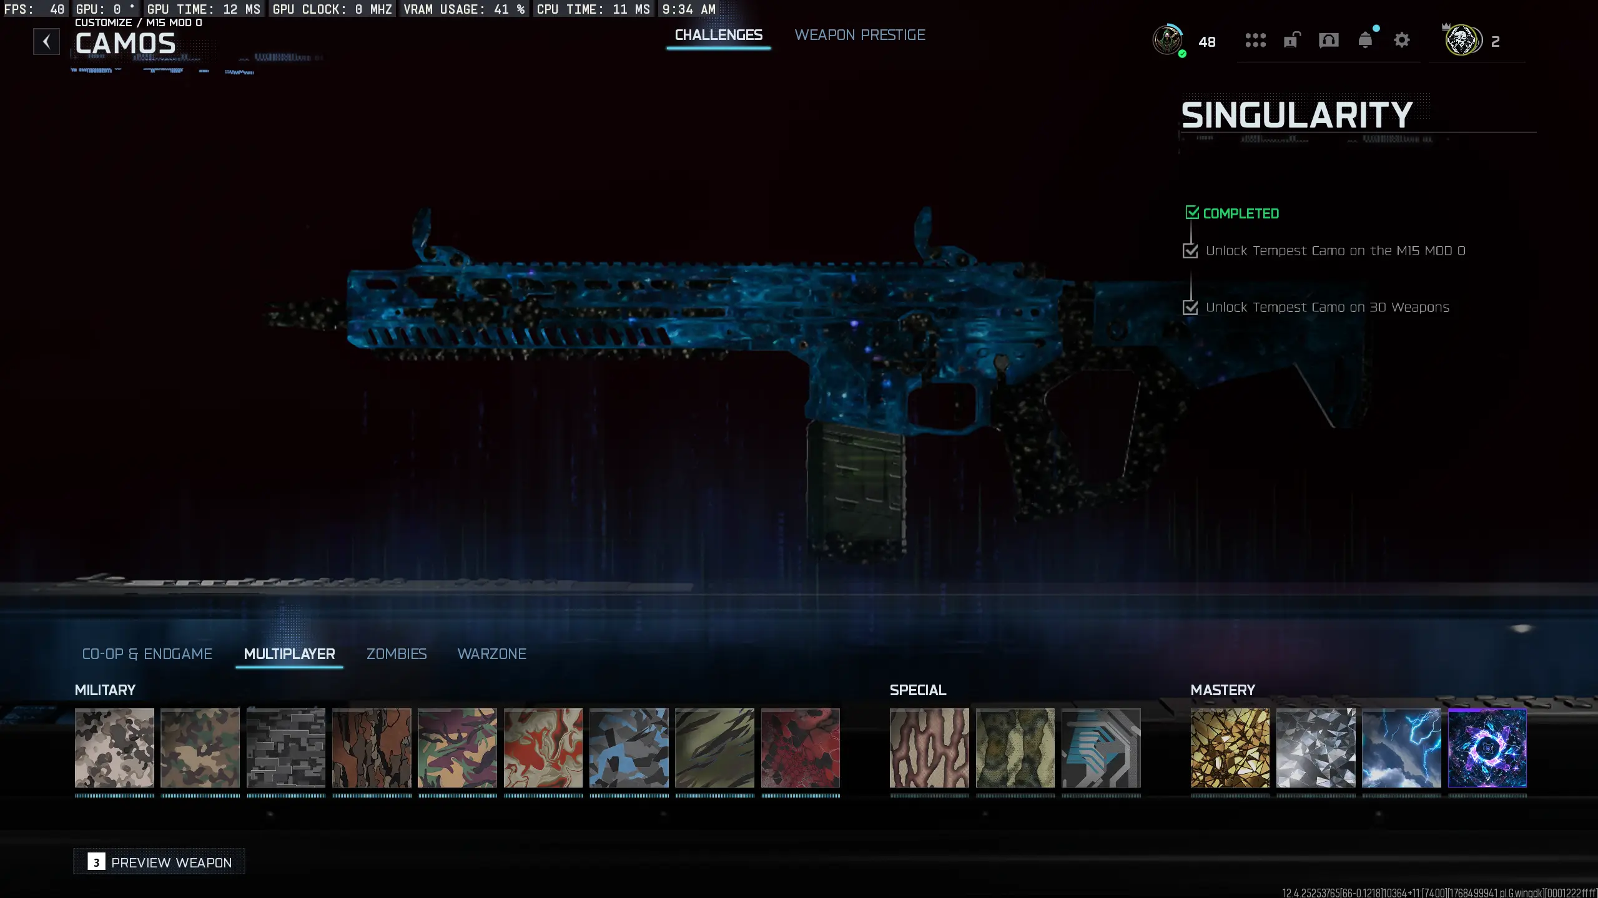Viewport: 1598px width, 898px height.
Task: Click the unlocked padlock icon
Action: [x=1291, y=41]
